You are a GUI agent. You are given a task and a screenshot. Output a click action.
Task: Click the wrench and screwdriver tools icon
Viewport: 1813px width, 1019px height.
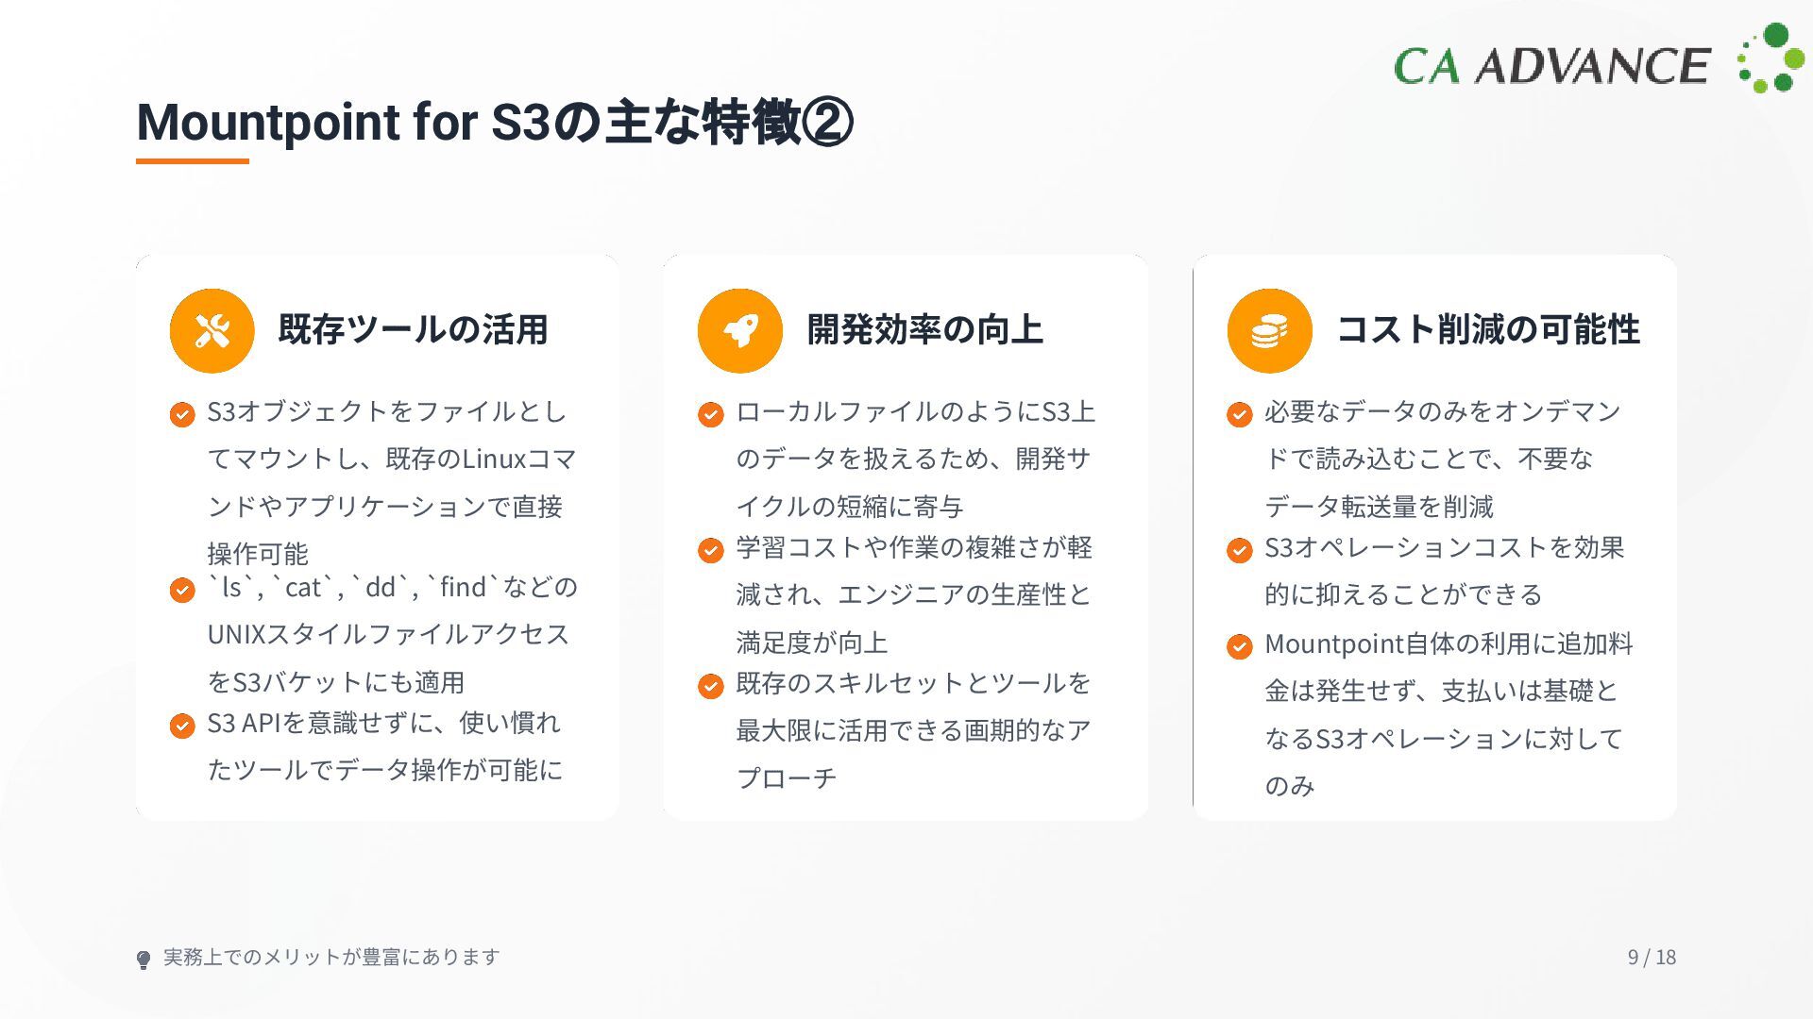(212, 331)
